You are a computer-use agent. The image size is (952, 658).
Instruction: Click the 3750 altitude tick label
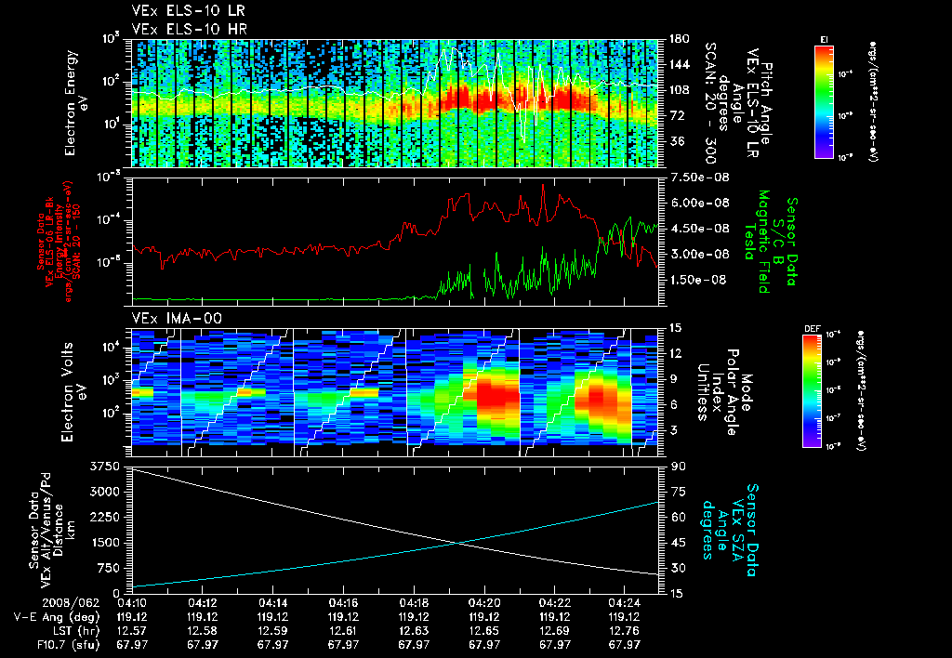105,467
